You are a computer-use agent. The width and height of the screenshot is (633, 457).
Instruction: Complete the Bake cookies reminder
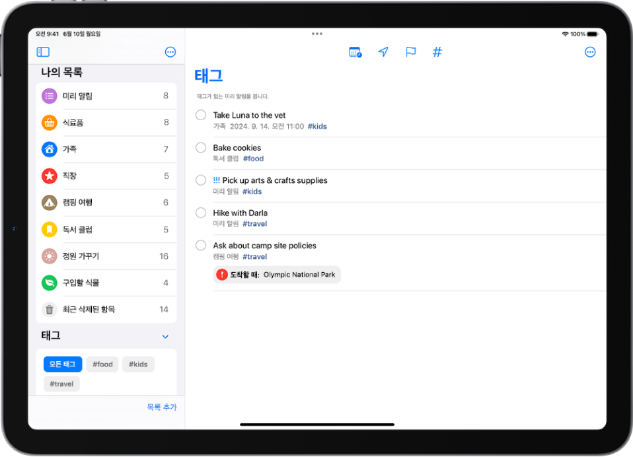[201, 148]
